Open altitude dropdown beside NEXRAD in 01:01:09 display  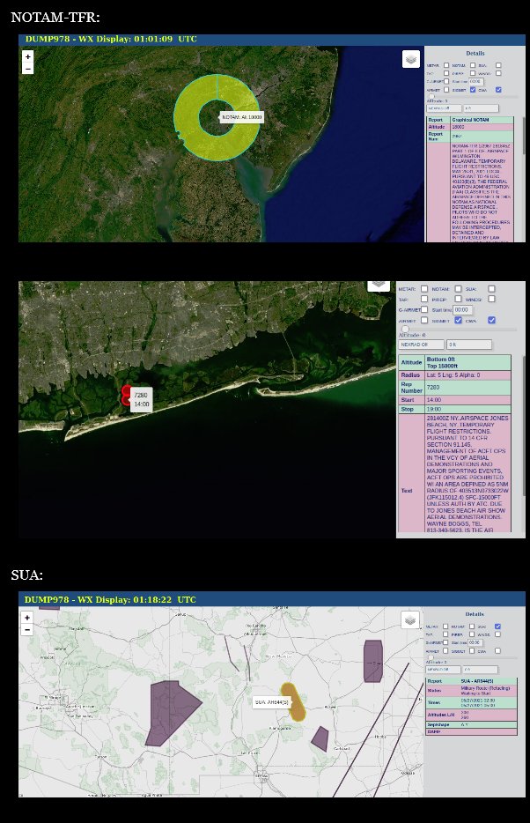click(x=482, y=108)
